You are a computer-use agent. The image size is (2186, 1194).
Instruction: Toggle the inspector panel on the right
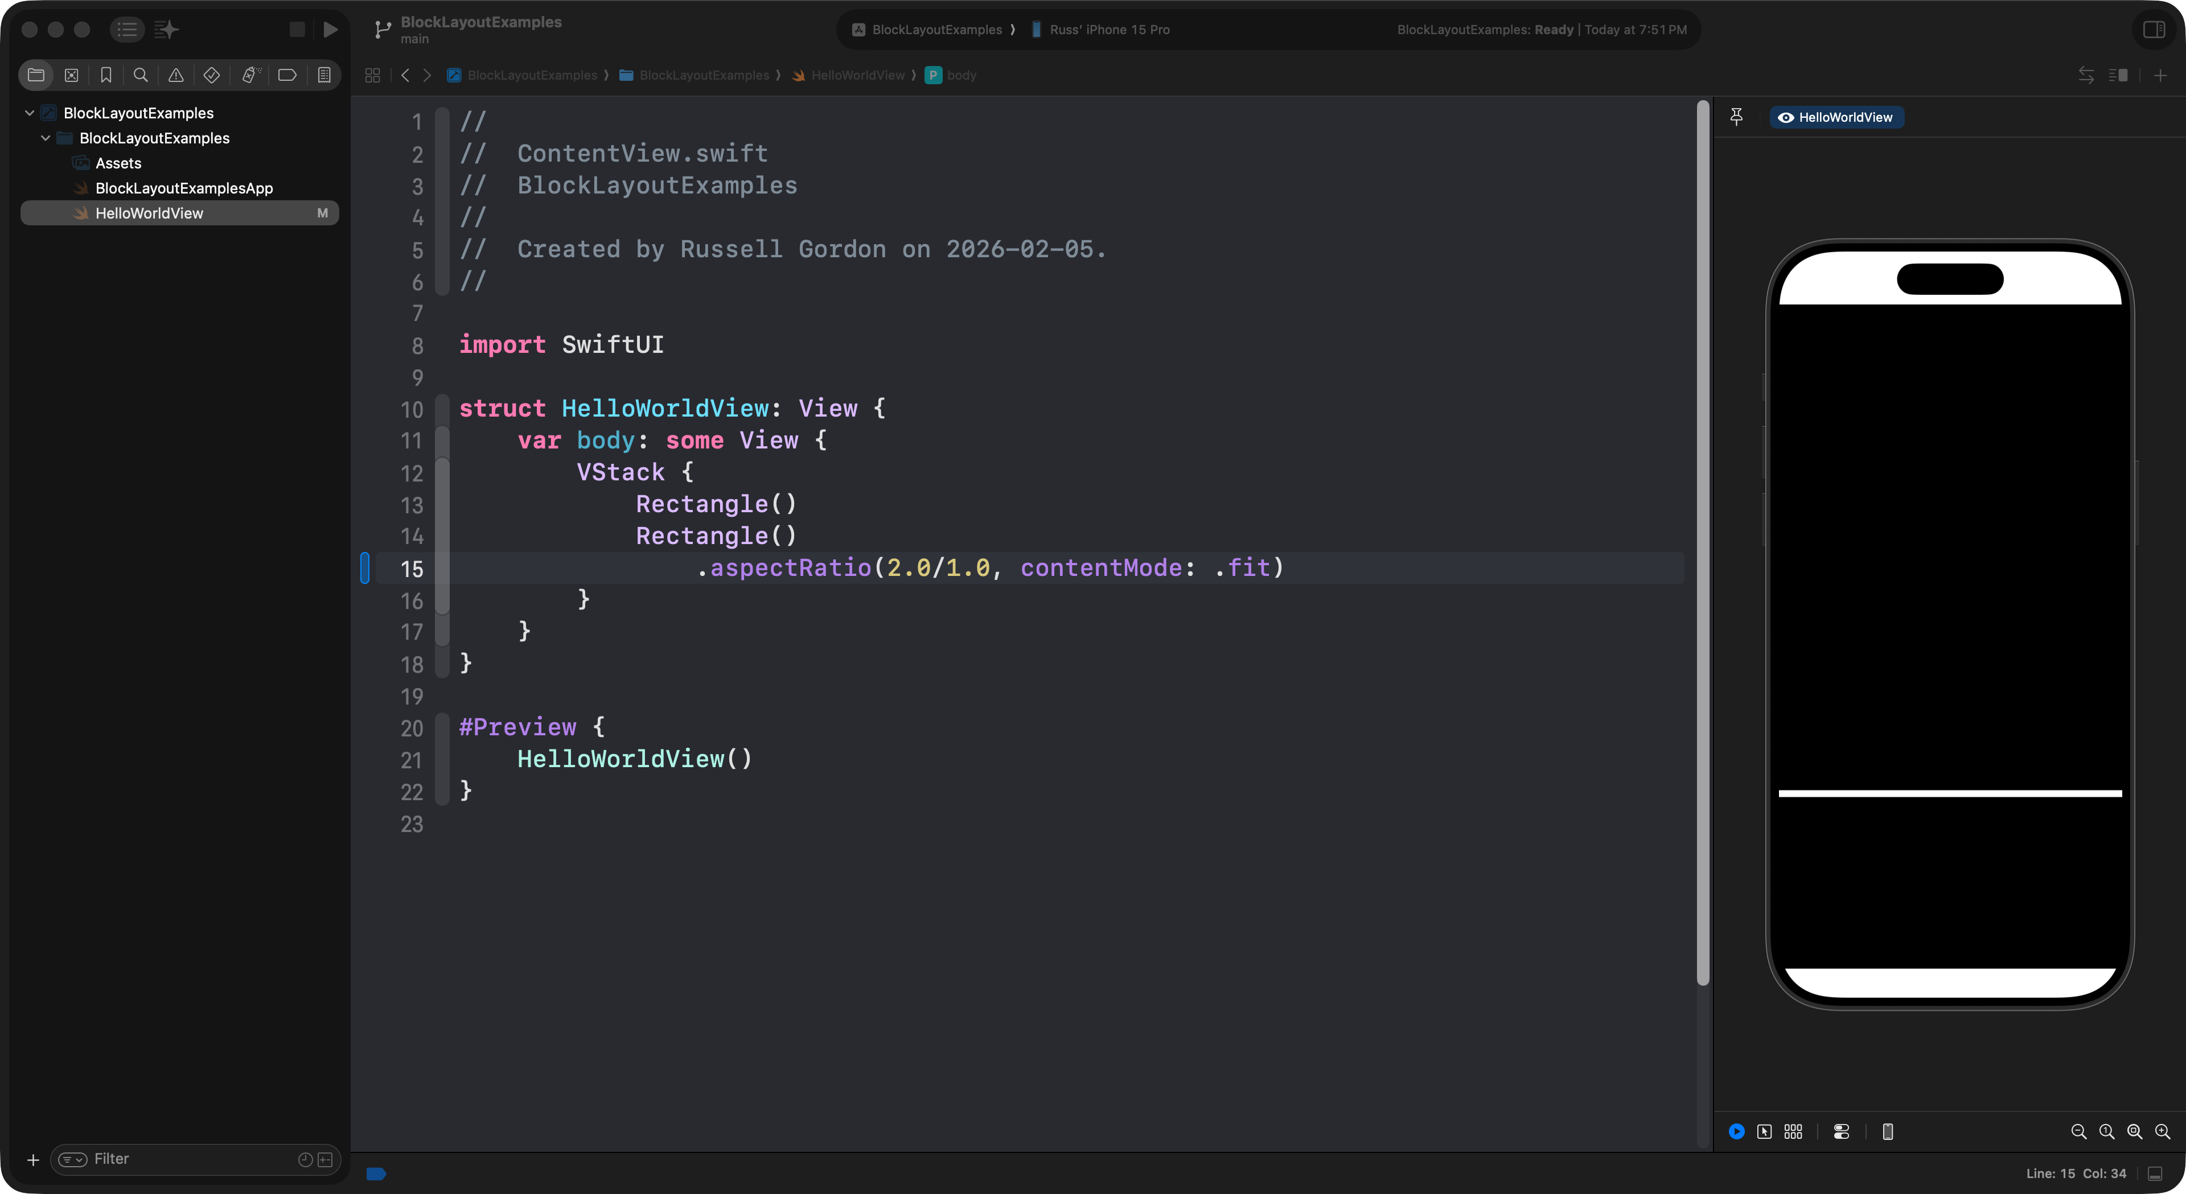coord(2154,30)
